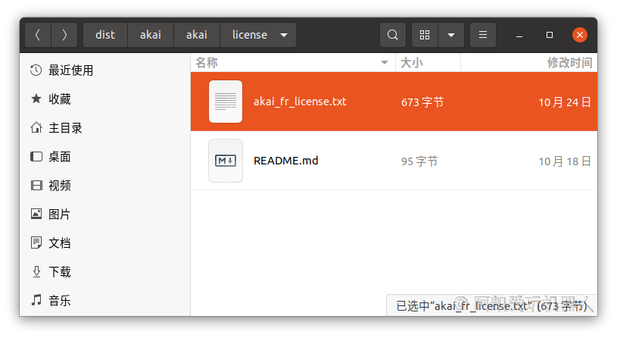617x338 pixels.
Task: Sort by size (大小) column header
Action: (x=412, y=62)
